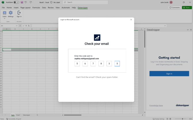Switch to the Page Layout tab
The width and height of the screenshot is (193, 120).
click(x=25, y=8)
